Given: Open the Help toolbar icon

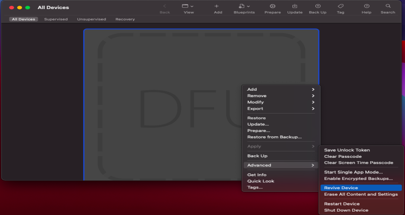Looking at the screenshot, I should (366, 6).
